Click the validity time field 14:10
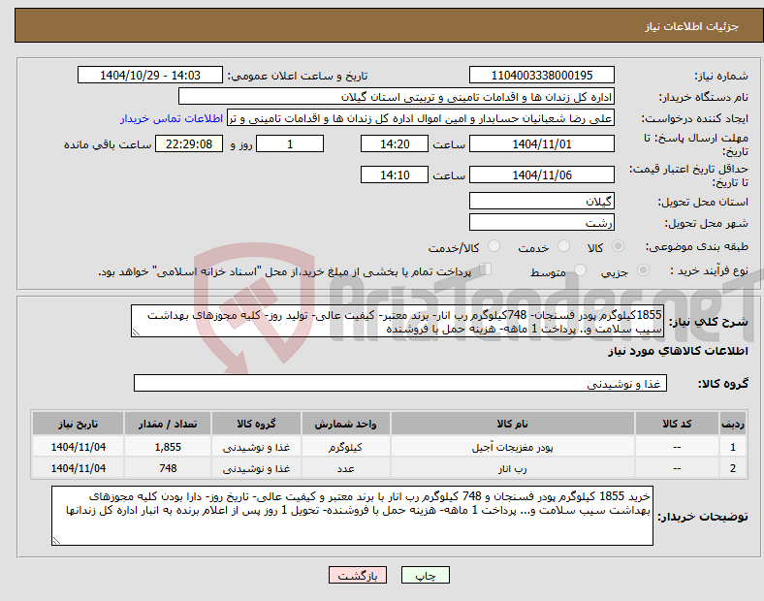The height and width of the screenshot is (601, 764). (x=395, y=174)
